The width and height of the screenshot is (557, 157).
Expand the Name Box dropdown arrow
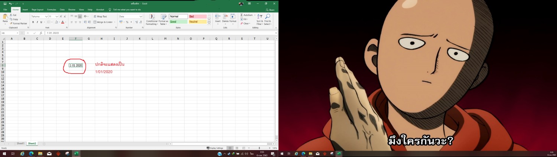[17, 33]
